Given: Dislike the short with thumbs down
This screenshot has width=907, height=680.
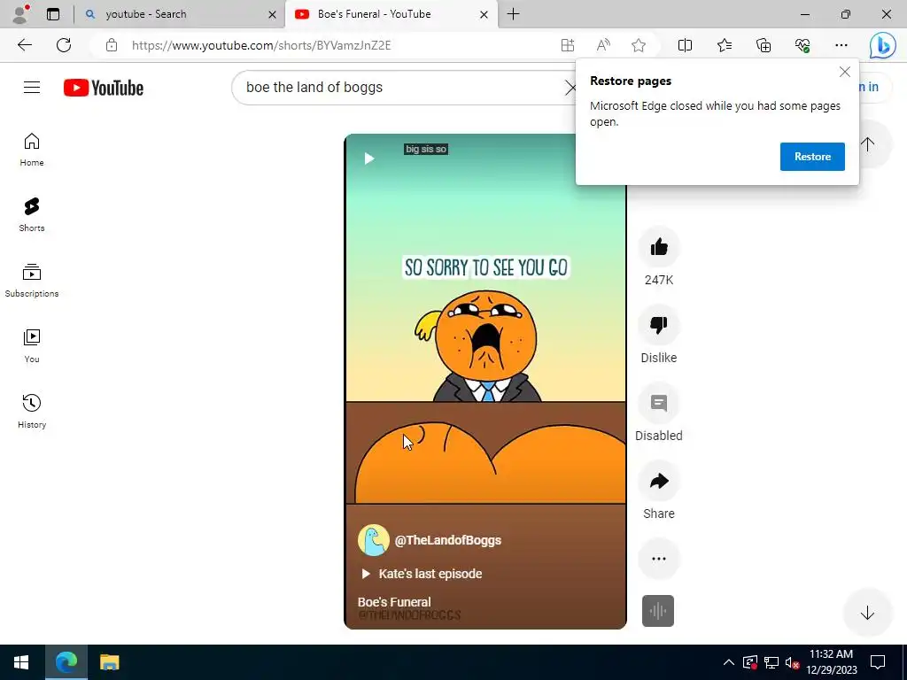Looking at the screenshot, I should tap(659, 325).
